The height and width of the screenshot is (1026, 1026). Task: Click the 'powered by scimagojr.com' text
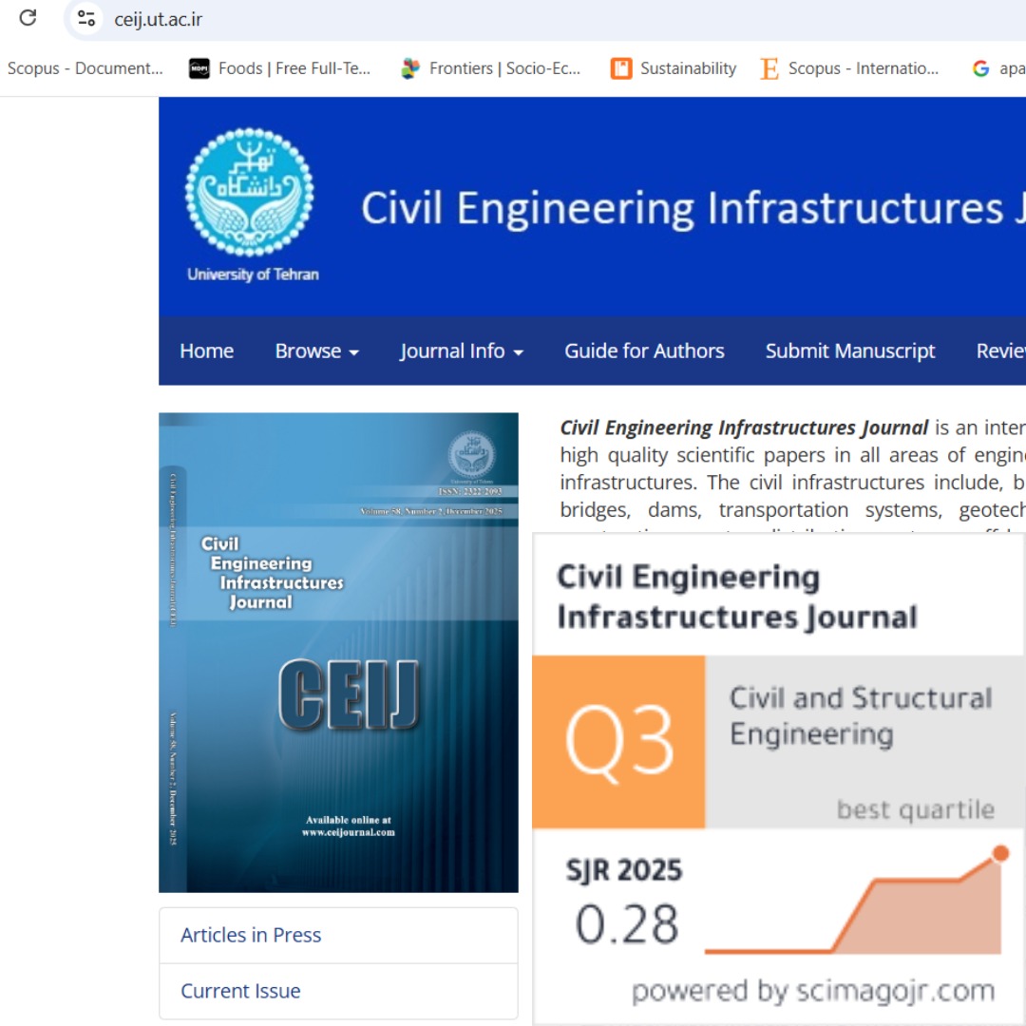coord(812,991)
